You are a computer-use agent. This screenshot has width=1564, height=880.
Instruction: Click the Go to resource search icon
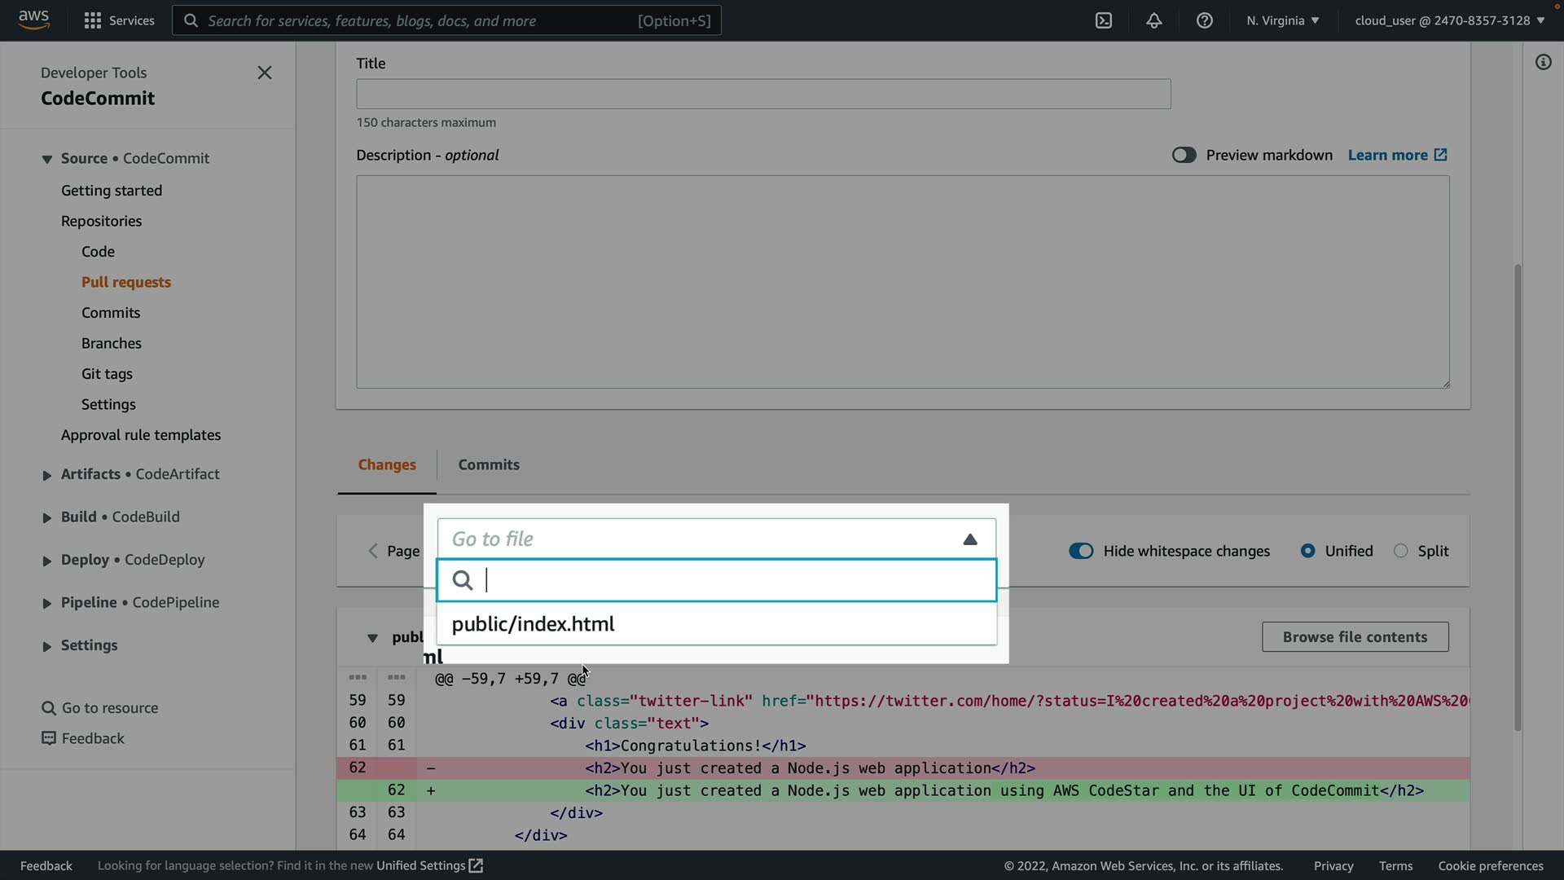pos(49,708)
